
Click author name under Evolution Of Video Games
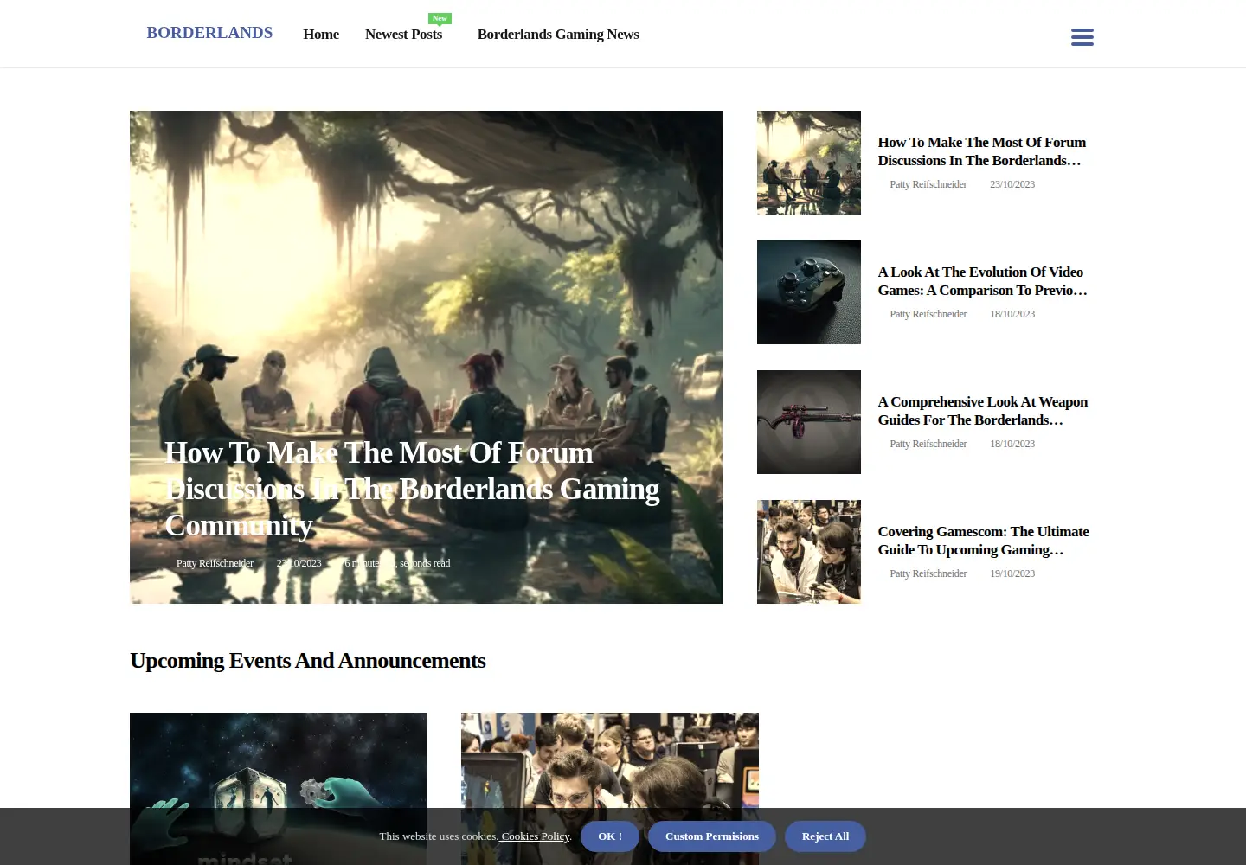[928, 314]
